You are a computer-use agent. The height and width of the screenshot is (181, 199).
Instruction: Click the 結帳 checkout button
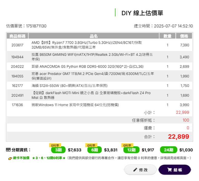[x=175, y=170]
